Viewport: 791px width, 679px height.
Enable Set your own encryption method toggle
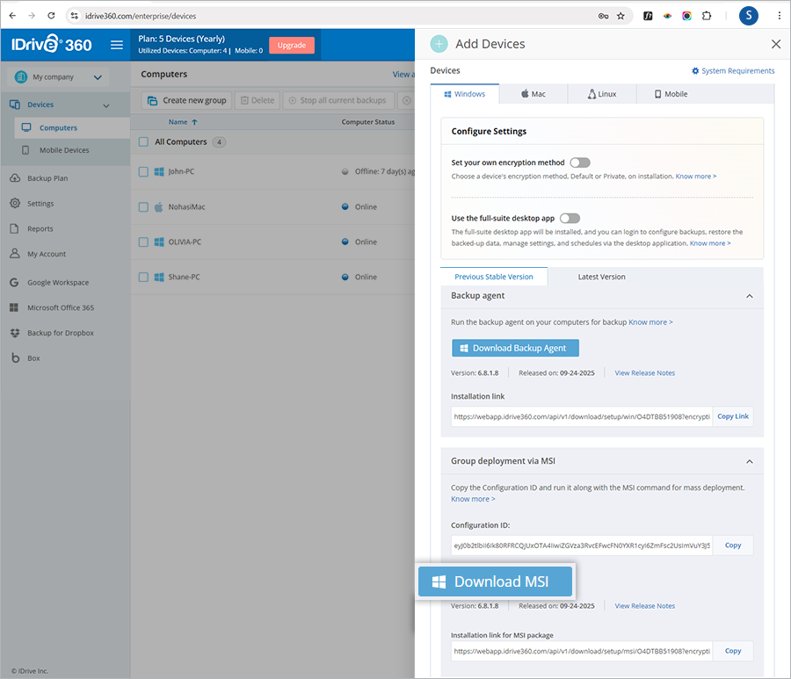coord(580,163)
